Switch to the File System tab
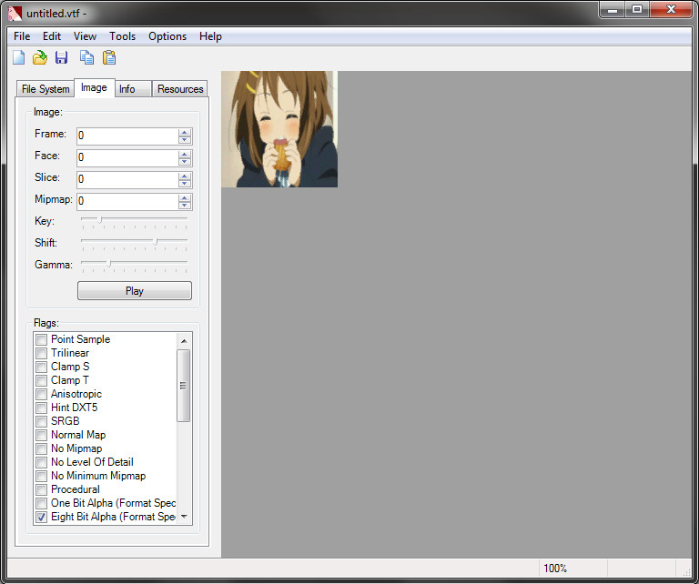Viewport: 699px width, 584px height. point(46,88)
